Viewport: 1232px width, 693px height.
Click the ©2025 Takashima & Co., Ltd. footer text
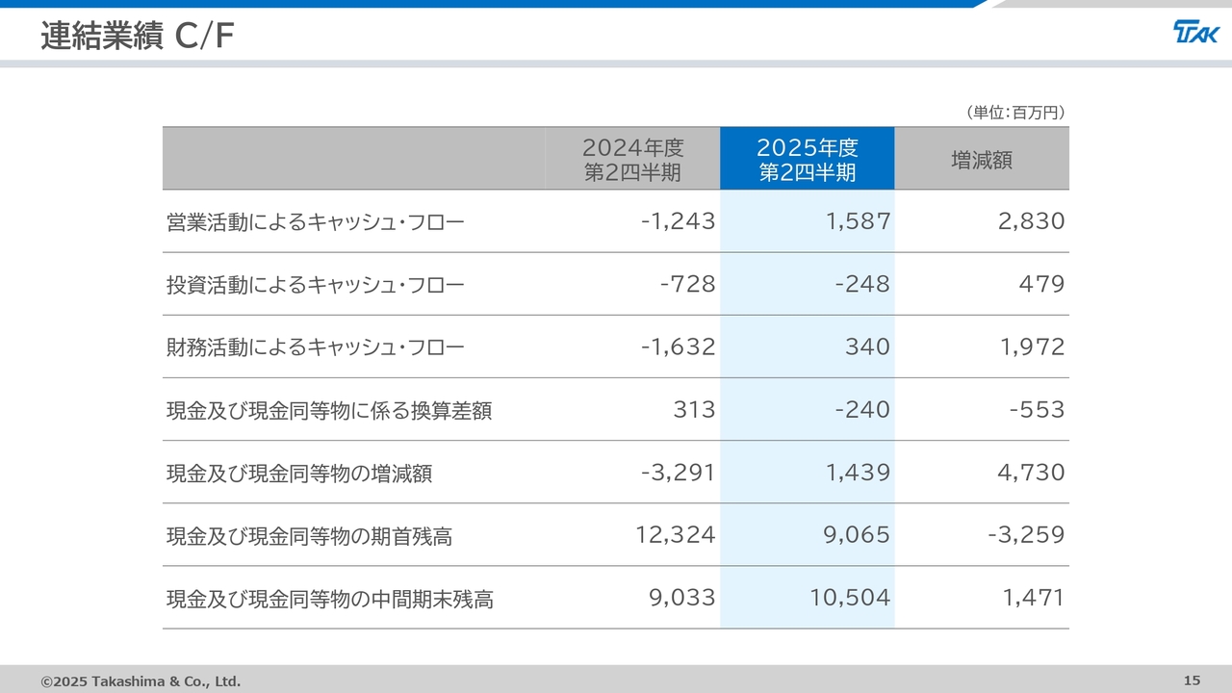click(x=141, y=681)
